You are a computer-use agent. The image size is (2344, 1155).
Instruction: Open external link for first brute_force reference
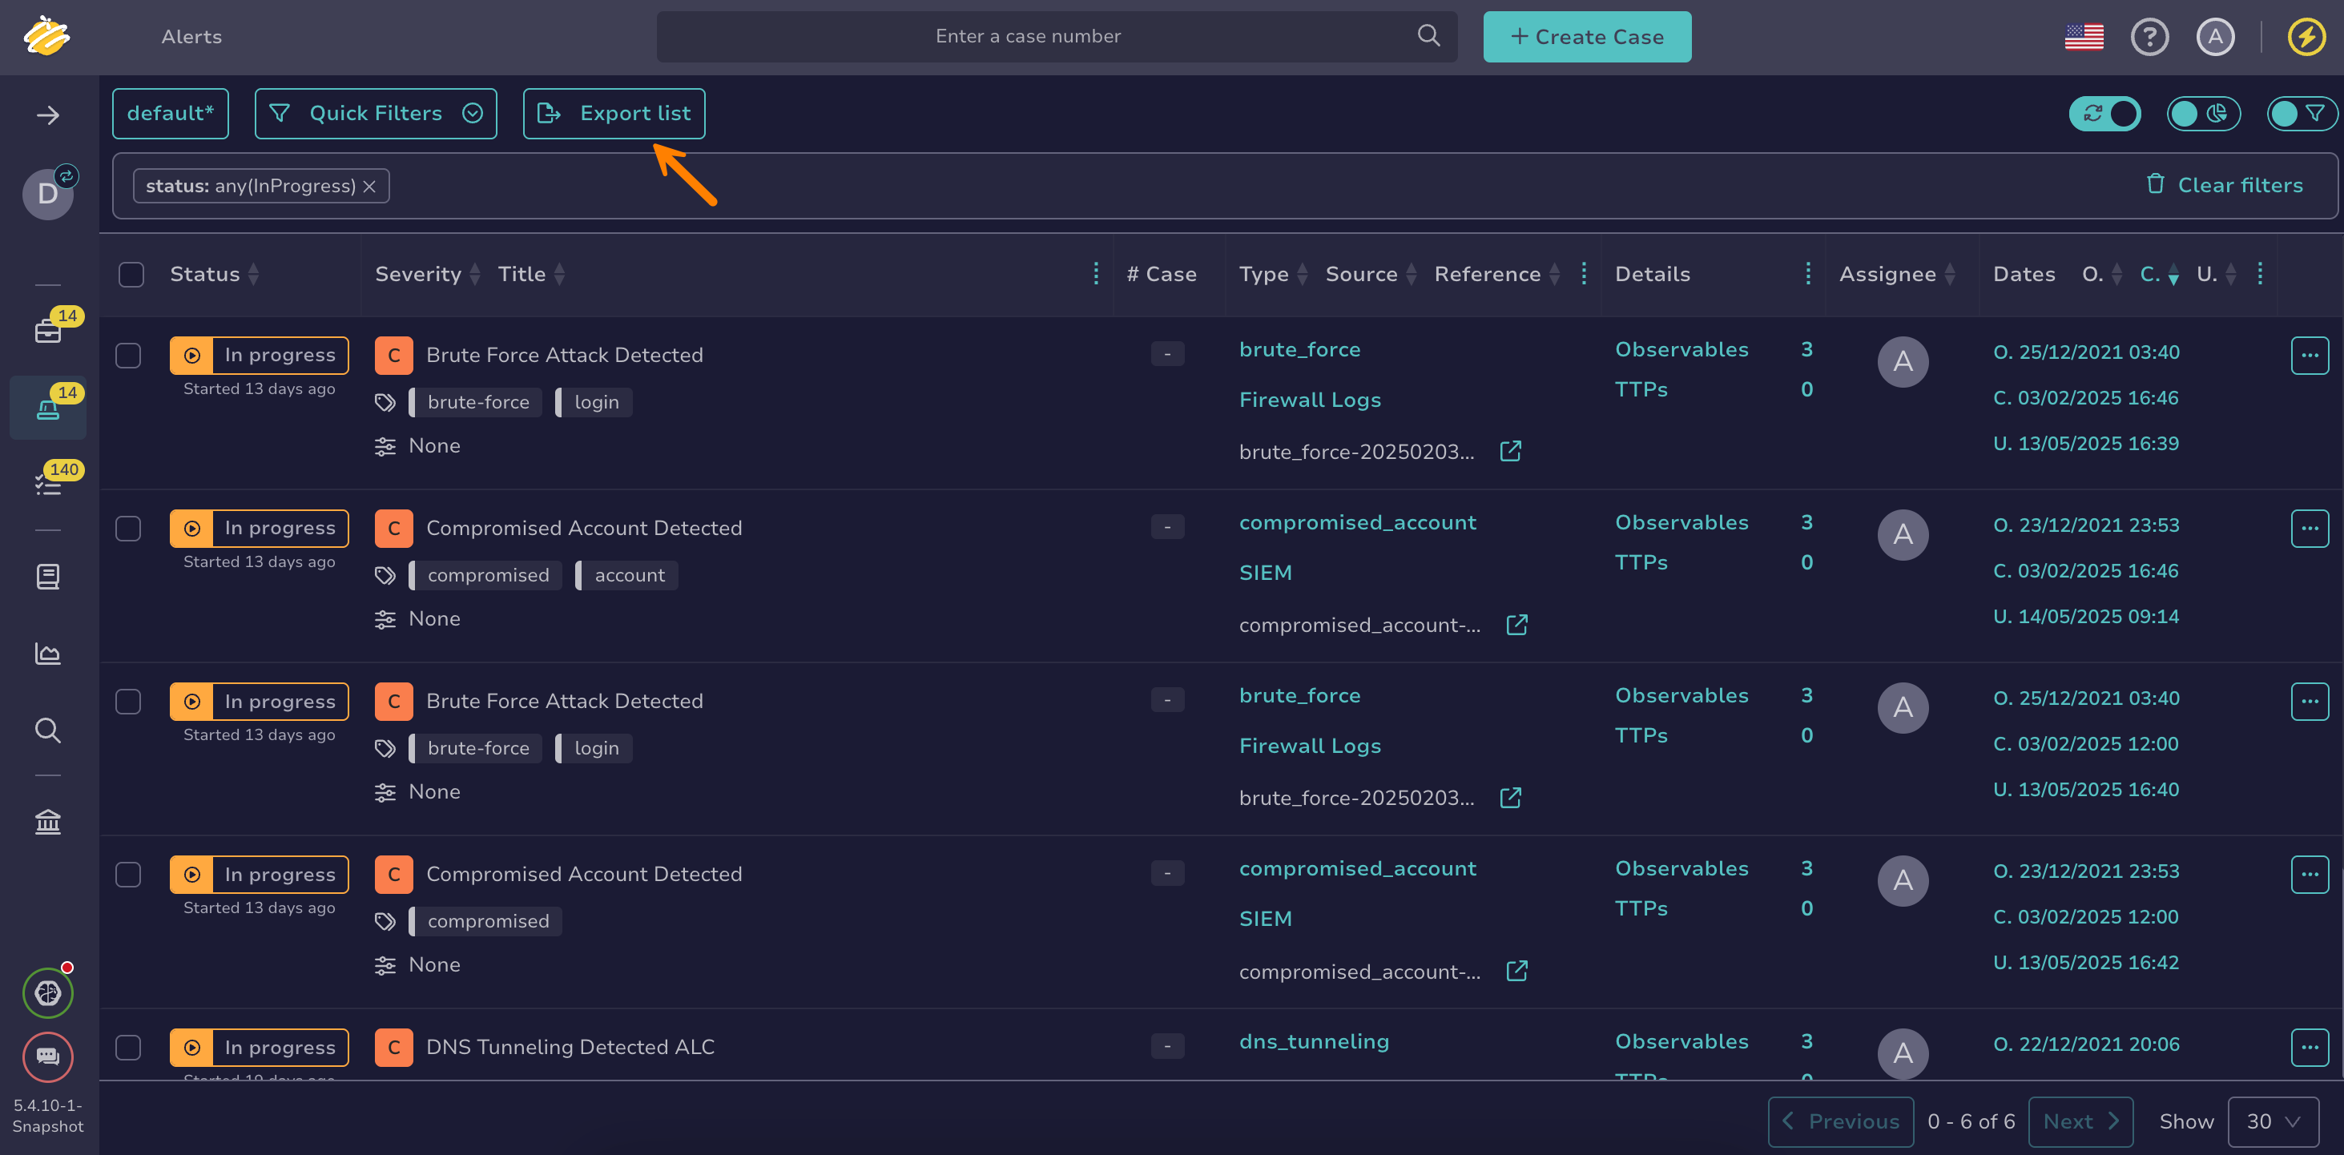pyautogui.click(x=1511, y=451)
